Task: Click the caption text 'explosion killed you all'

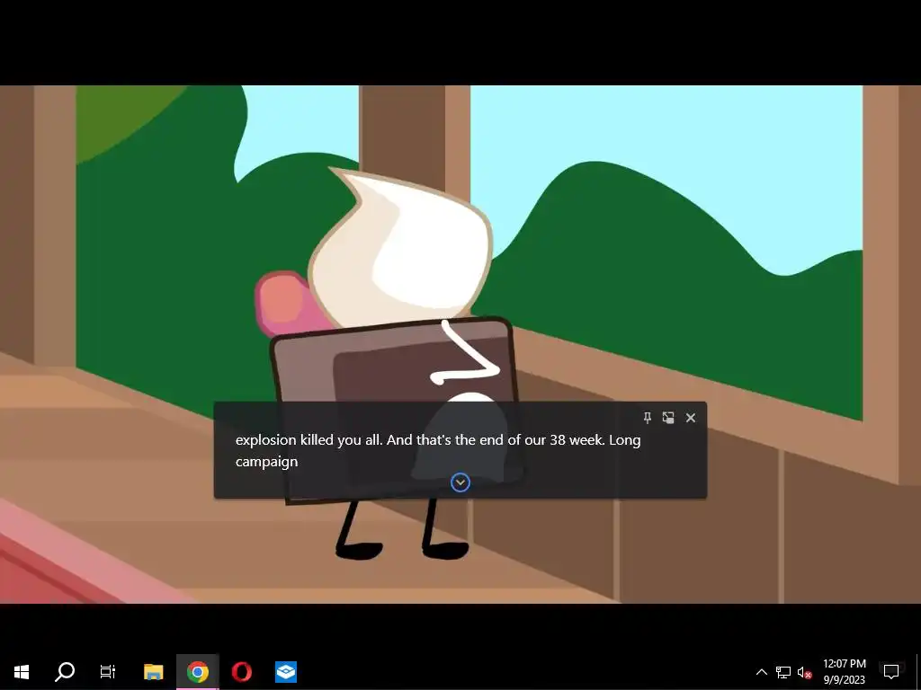Action: point(308,440)
